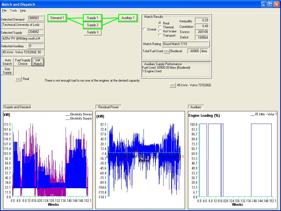Screen dimensions: 281x211
Task: Click the Inequality value 0.29
Action: pyautogui.click(x=202, y=20)
